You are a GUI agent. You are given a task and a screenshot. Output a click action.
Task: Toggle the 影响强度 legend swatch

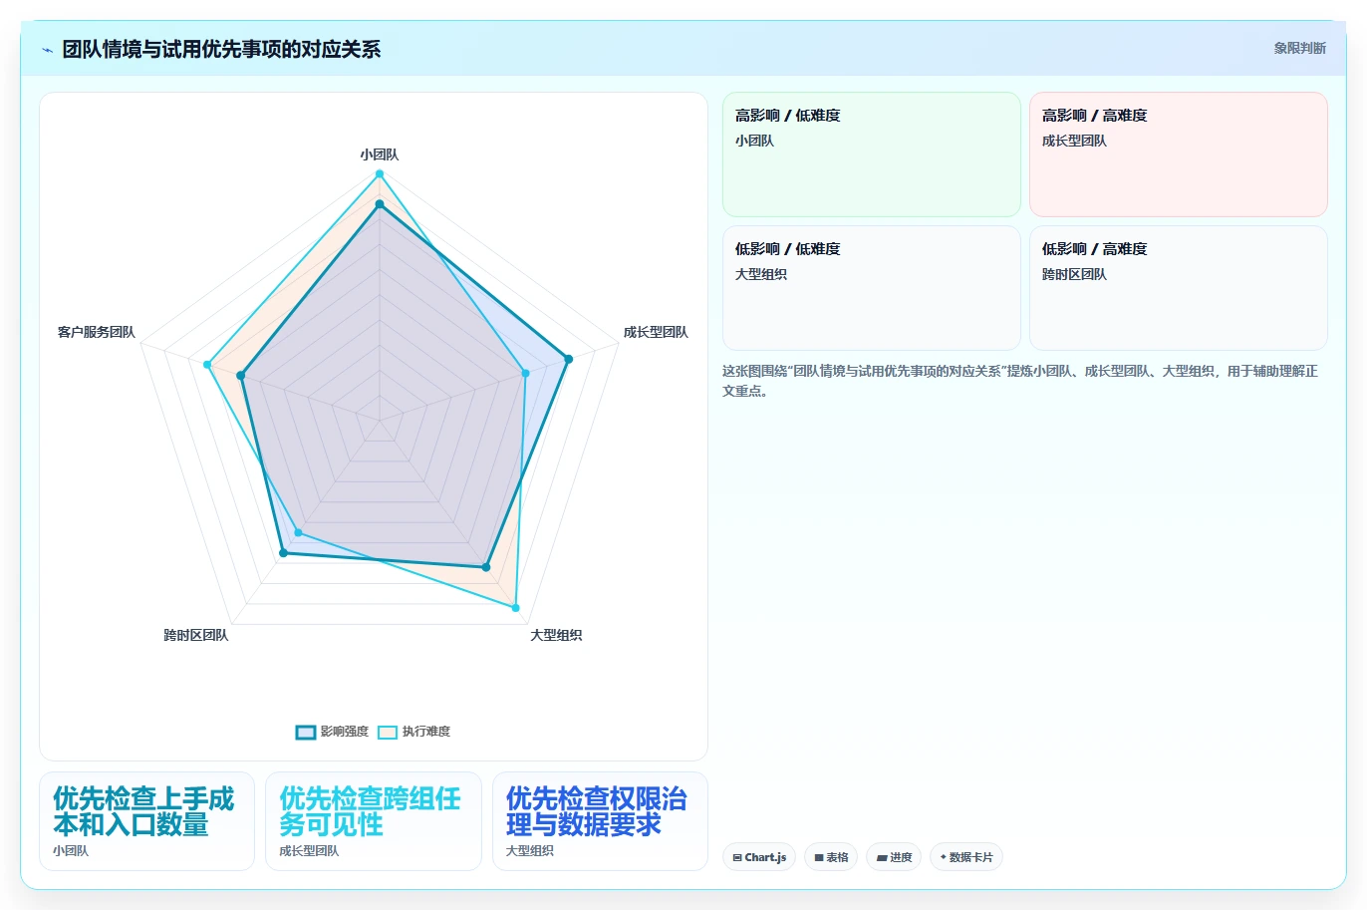point(306,733)
